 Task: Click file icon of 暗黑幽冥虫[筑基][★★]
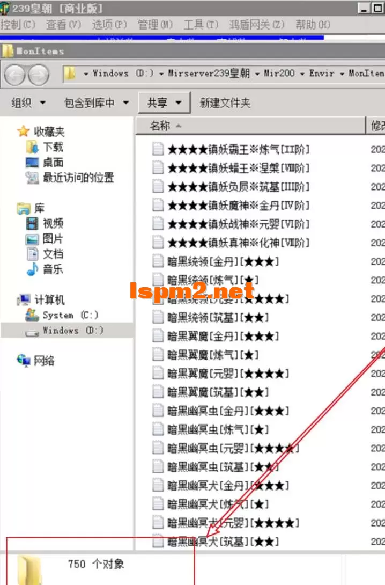point(158,466)
